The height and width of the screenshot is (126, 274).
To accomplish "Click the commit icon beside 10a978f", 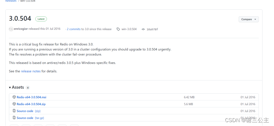I will [143, 29].
